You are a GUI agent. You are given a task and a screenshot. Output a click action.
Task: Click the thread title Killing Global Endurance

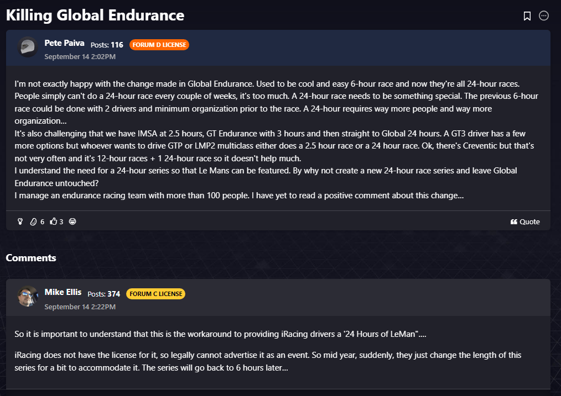95,15
